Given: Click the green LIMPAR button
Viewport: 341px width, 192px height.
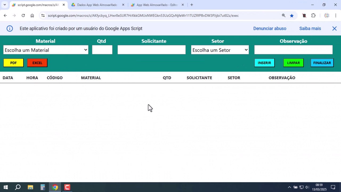Looking at the screenshot, I should pos(294,63).
